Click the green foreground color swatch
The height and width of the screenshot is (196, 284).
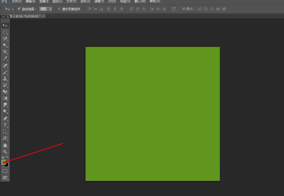coord(3,162)
